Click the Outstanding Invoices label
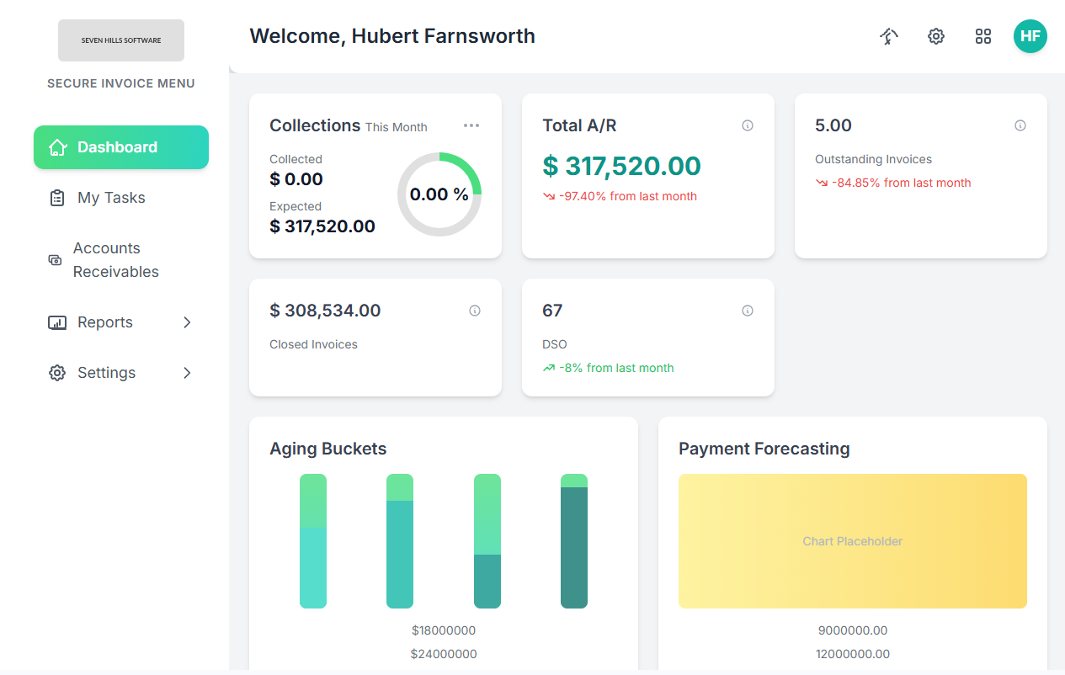1065x675 pixels. click(x=873, y=159)
